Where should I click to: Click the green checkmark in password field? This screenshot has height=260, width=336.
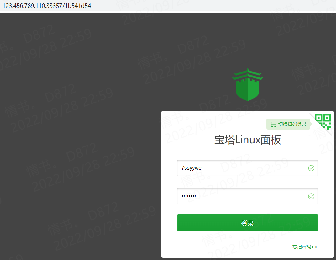[311, 196]
